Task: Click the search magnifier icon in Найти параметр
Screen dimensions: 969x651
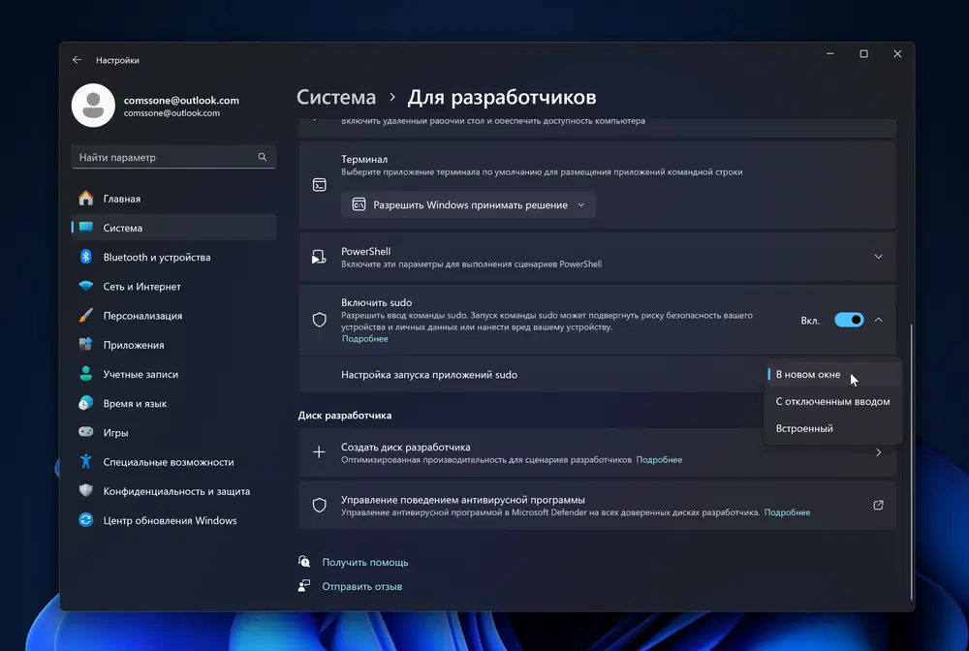Action: (262, 157)
